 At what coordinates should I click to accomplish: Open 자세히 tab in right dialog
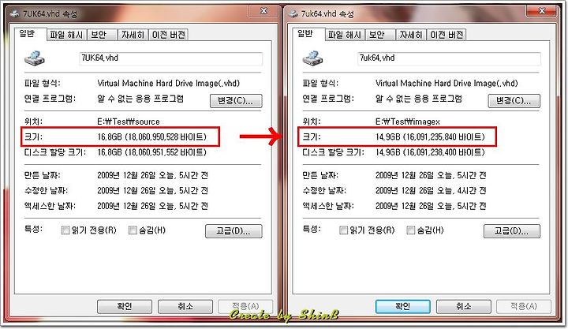pos(411,35)
